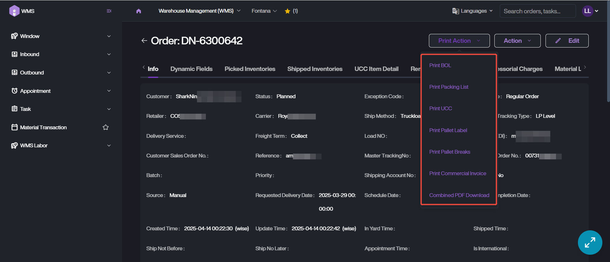The width and height of the screenshot is (610, 262).
Task: Click the search orders input field
Action: point(538,11)
